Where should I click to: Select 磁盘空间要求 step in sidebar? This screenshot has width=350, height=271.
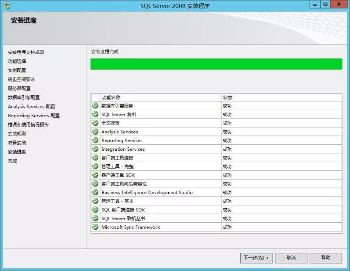[x=22, y=80]
